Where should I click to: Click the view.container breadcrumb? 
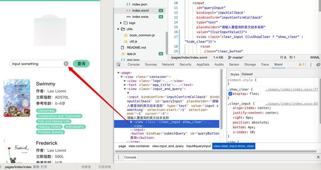click(139, 146)
